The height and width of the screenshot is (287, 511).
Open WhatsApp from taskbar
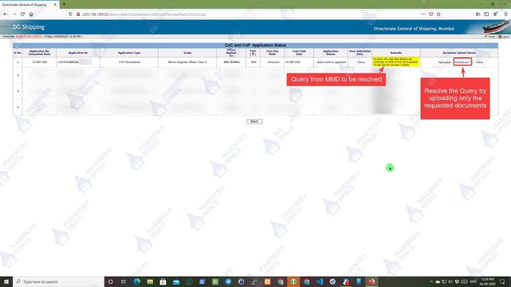tap(215, 282)
